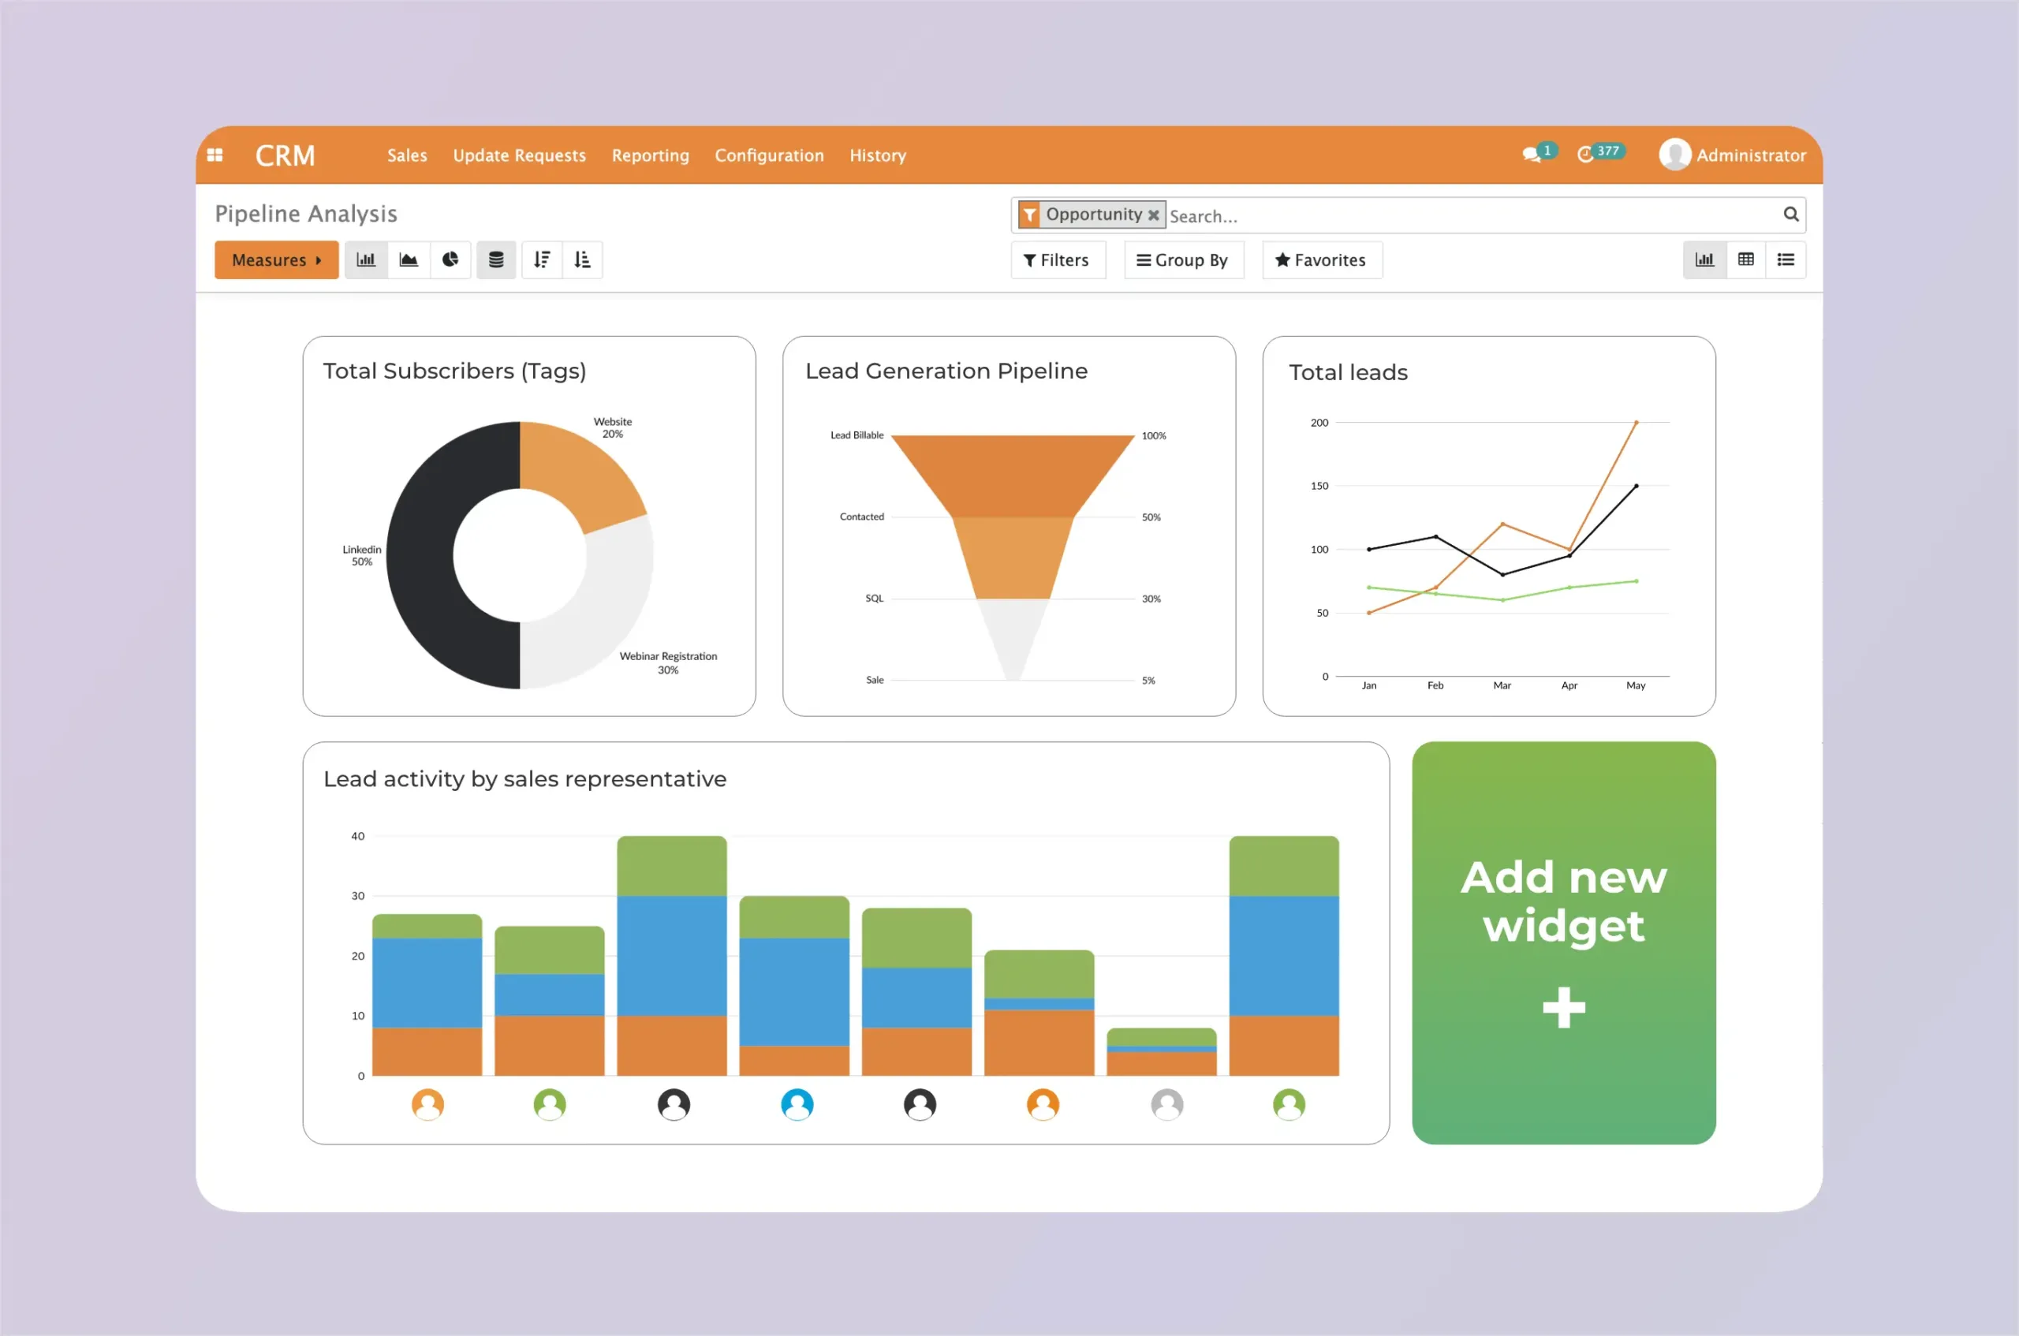Expand the Measures dropdown

tap(276, 260)
